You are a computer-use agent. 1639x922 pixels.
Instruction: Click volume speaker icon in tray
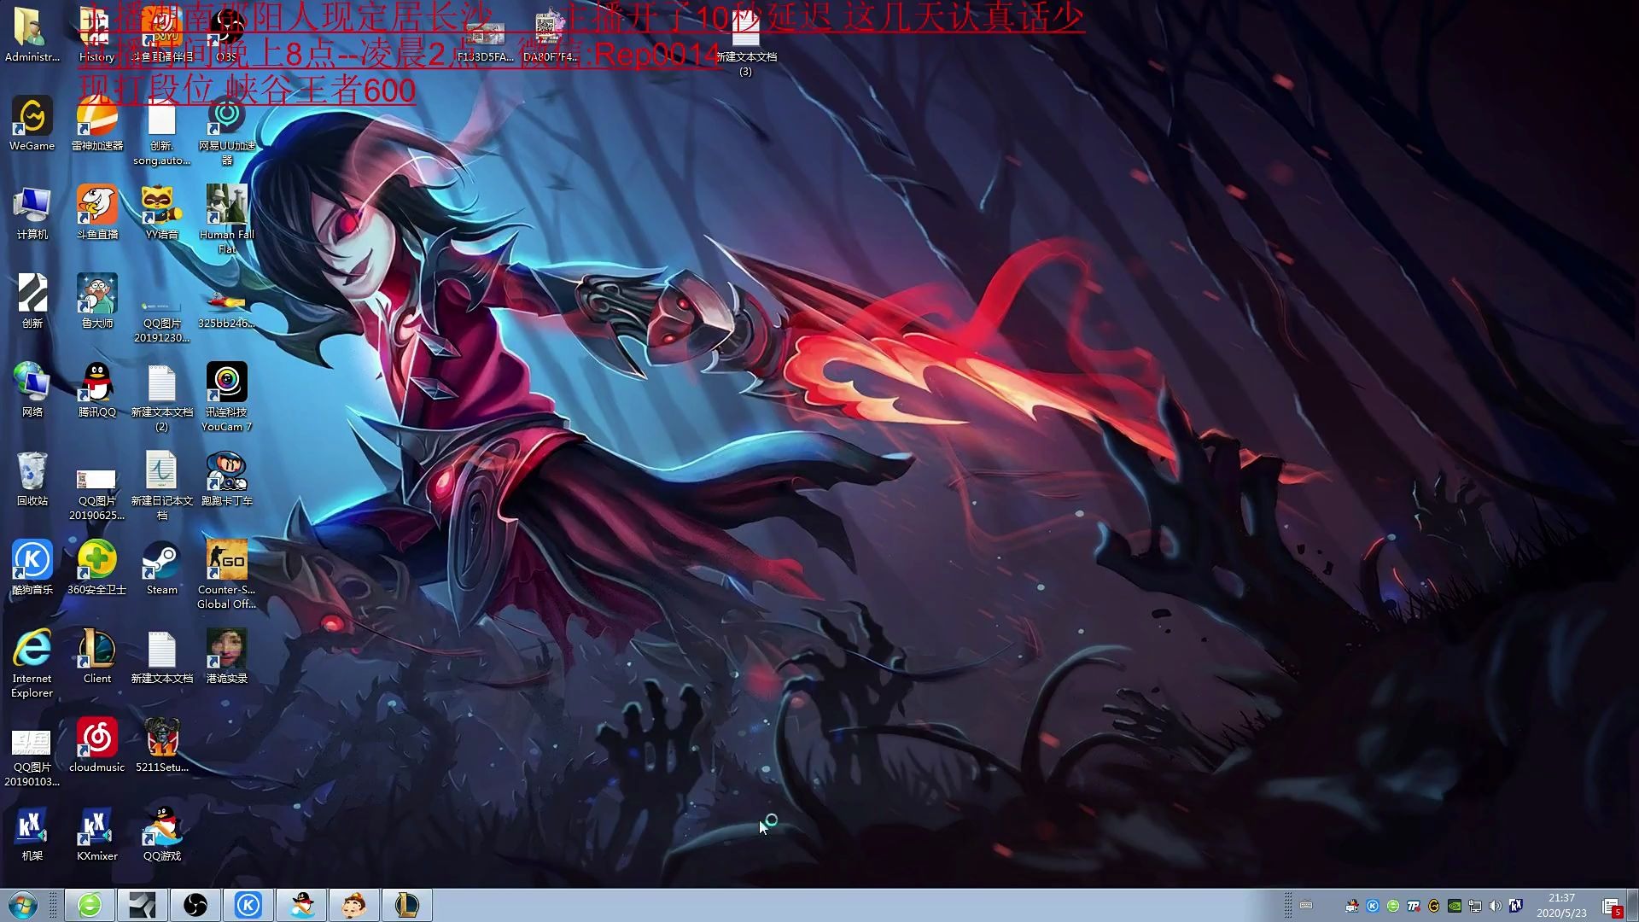(1495, 906)
